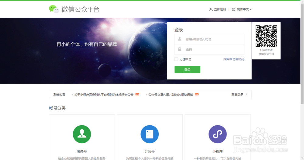
Task: Click the 帐号分类 heading
Action: 57,108
